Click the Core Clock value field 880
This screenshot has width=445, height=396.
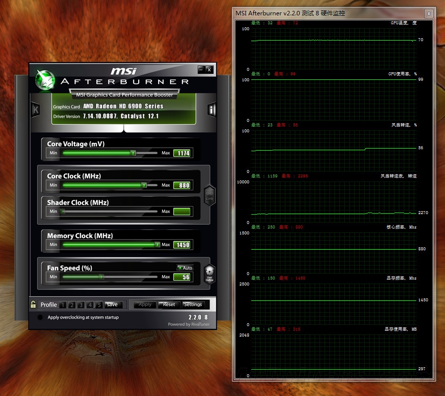(x=182, y=185)
